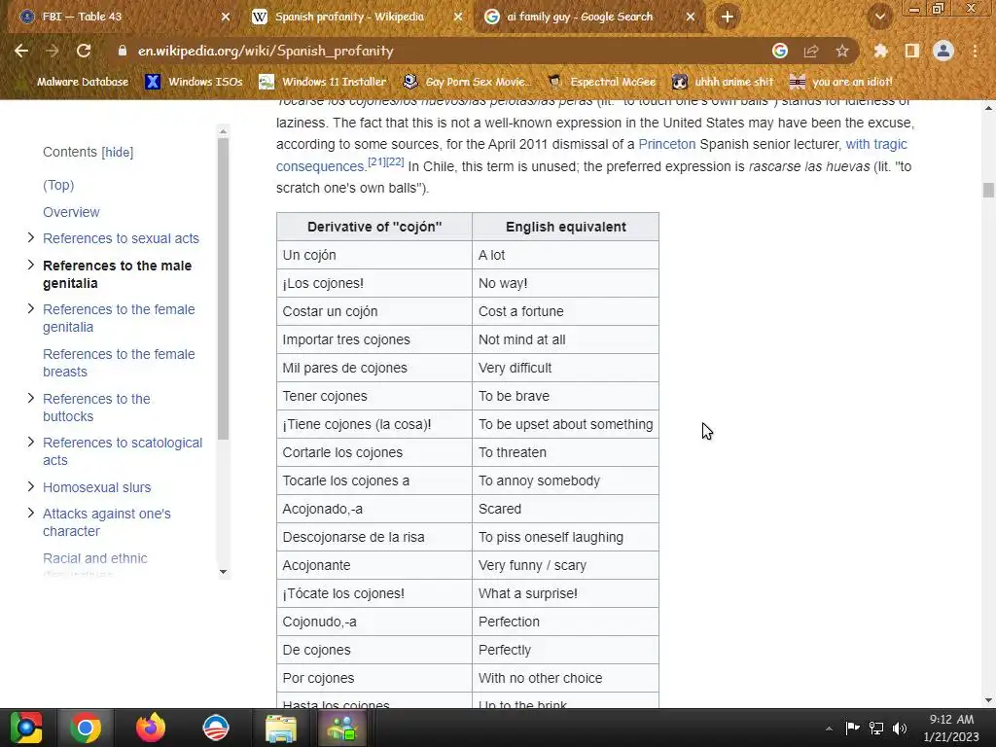Click the main page vertical scrollbar thumb
The height and width of the screenshot is (747, 996).
click(x=988, y=190)
